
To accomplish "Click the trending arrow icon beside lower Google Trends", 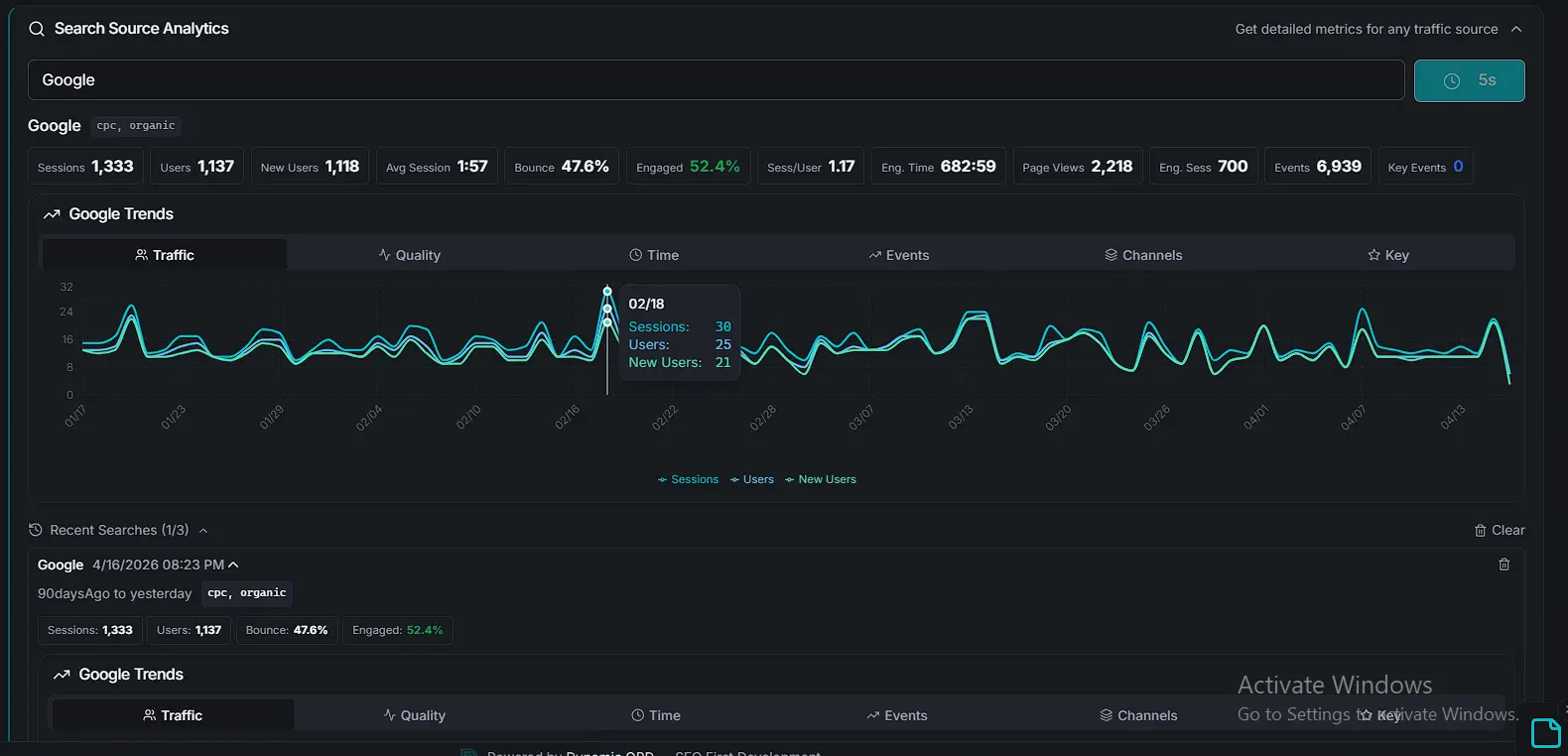I will (x=62, y=675).
